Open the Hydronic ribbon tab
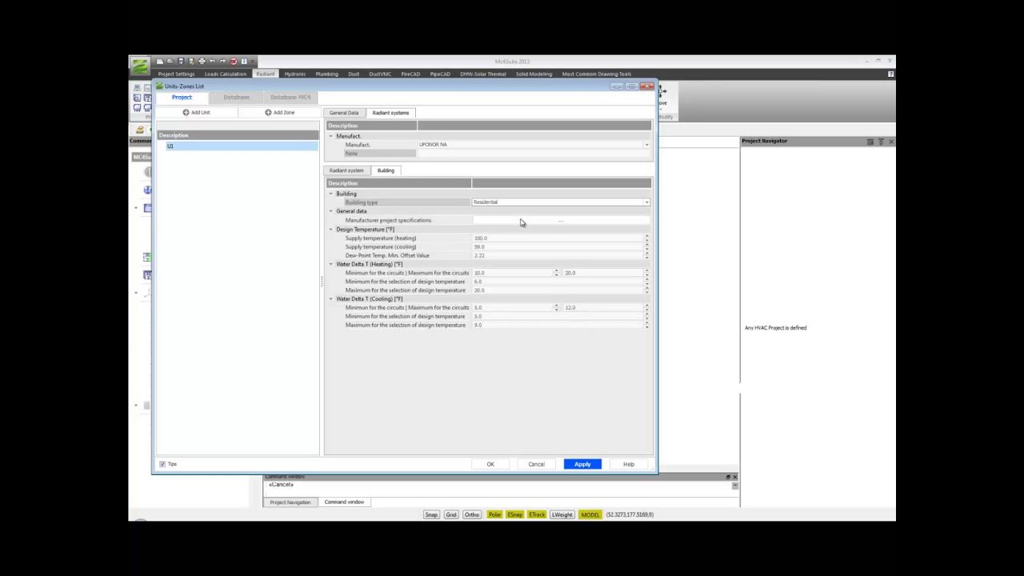 pyautogui.click(x=295, y=74)
